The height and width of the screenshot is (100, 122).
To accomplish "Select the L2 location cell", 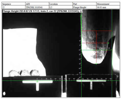I will pyautogui.click(x=61, y=7).
